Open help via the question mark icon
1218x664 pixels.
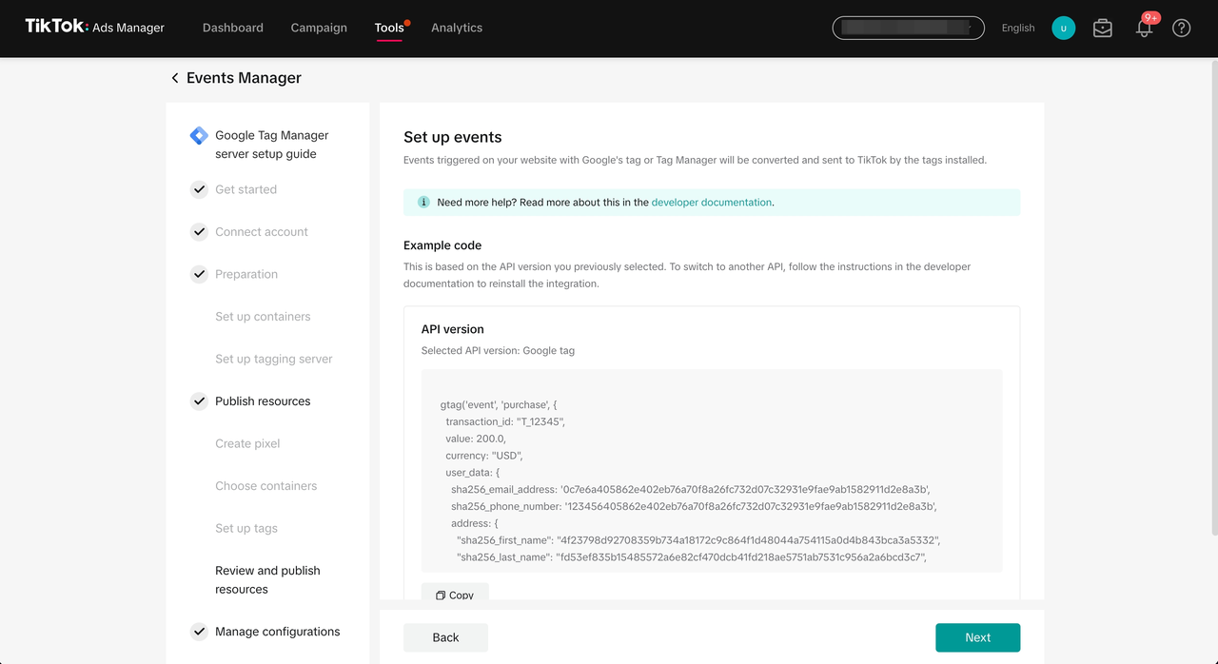click(x=1181, y=29)
